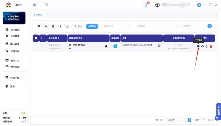Click the notification bell icon
Viewport: 221px width, 126px height.
coord(146,5)
